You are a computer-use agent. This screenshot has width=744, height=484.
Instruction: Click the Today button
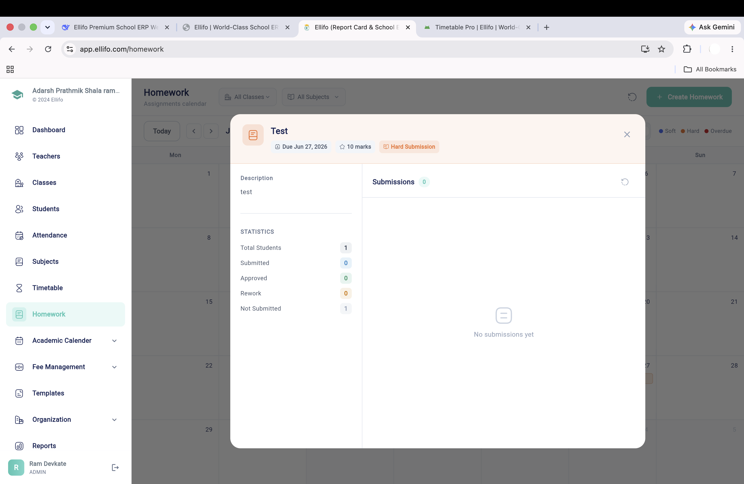click(x=162, y=131)
